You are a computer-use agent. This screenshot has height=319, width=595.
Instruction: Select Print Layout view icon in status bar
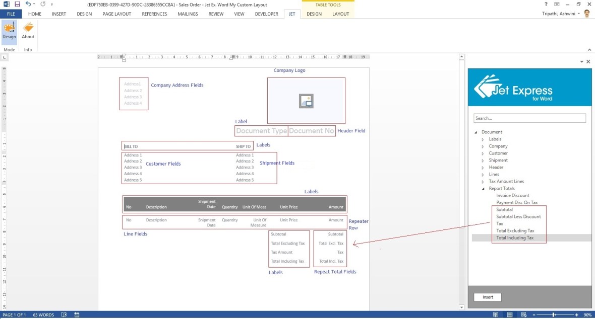(509, 314)
